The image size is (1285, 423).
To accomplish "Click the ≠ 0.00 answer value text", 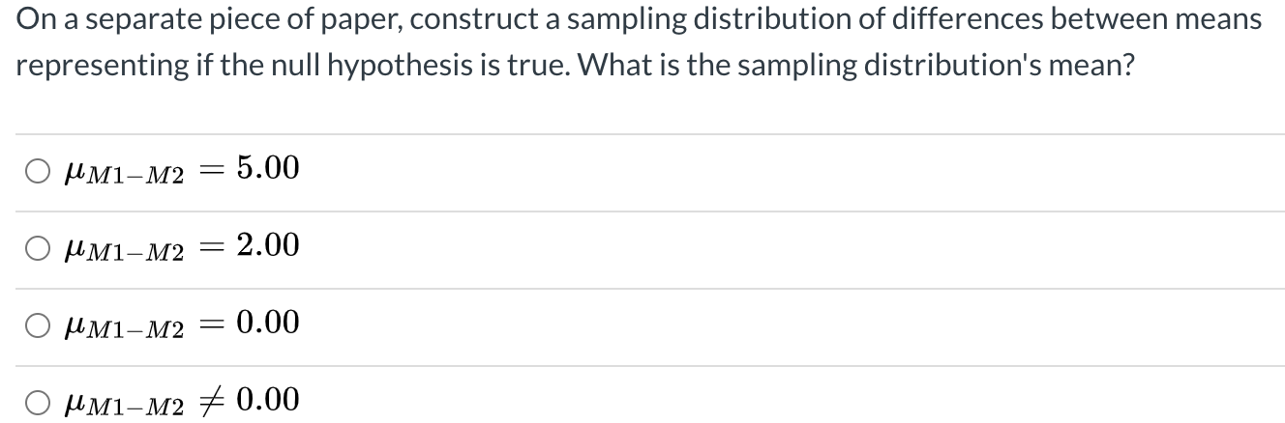I will click(x=268, y=400).
